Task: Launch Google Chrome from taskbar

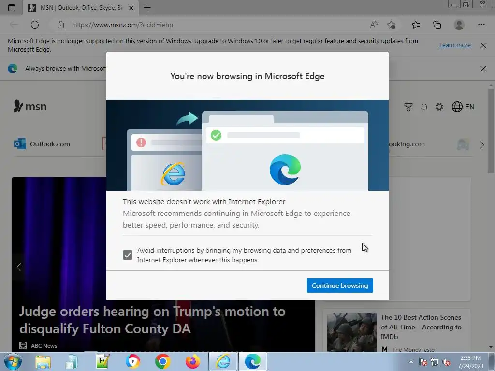Action: coord(162,361)
